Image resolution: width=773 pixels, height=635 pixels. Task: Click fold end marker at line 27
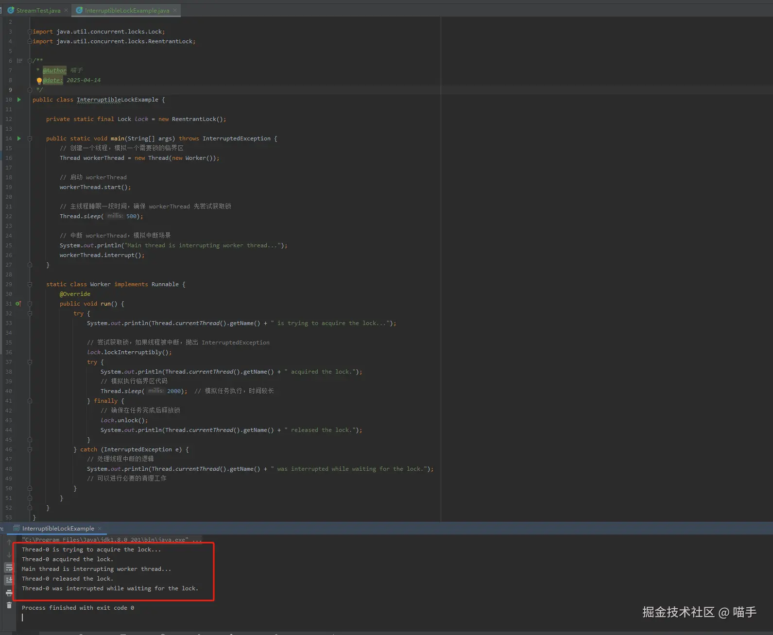point(30,265)
